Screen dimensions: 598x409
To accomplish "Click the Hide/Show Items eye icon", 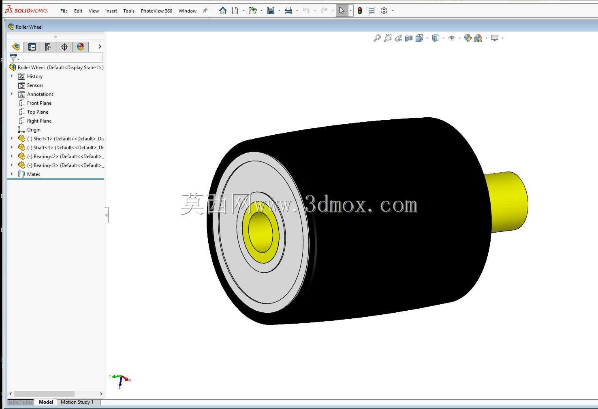I will click(x=452, y=38).
